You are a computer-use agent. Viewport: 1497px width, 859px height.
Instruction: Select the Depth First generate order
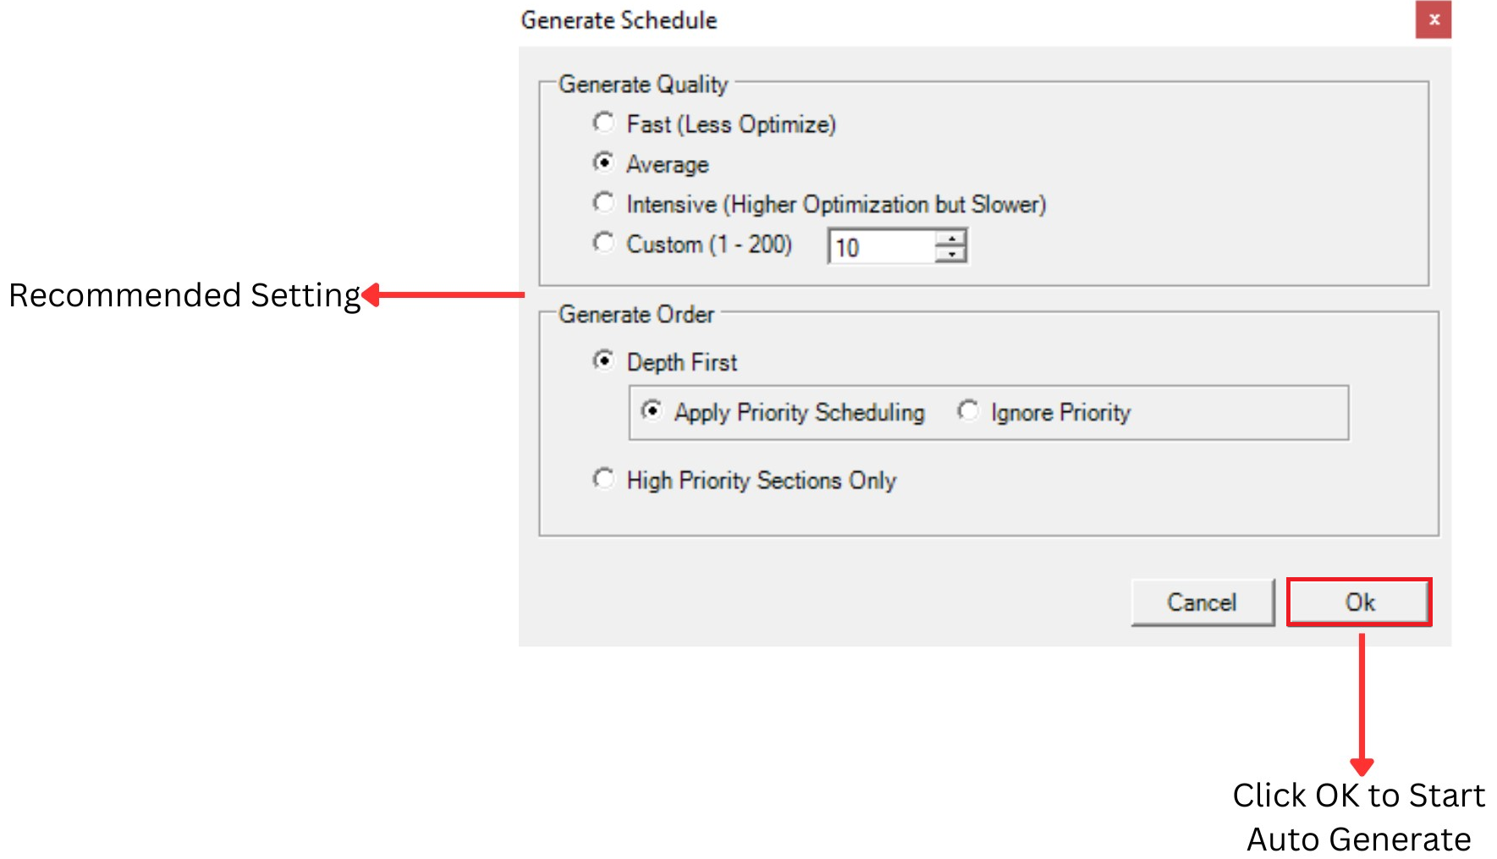click(x=604, y=361)
